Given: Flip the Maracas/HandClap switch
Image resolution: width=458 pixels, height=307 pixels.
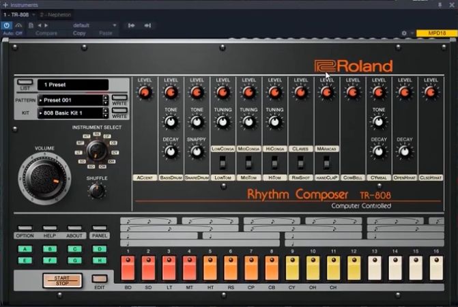Looking at the screenshot, I should tap(326, 162).
